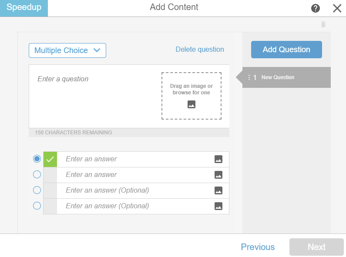Select first answer radio button
This screenshot has width=346, height=257.
click(37, 159)
